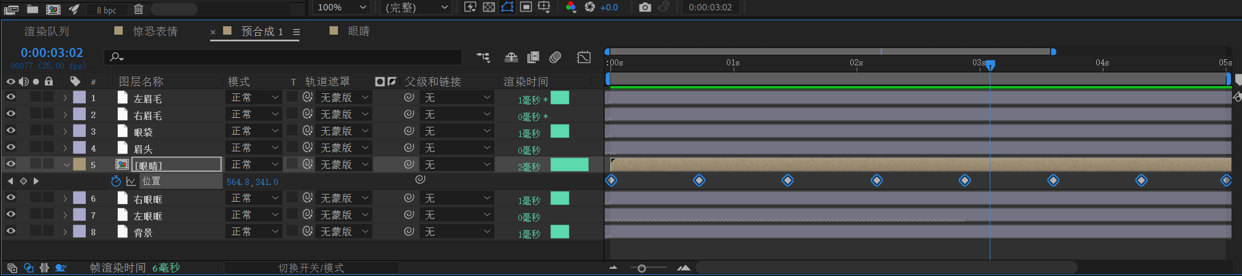Enable frame blending icon
Image resolution: width=1242 pixels, height=276 pixels.
pos(533,57)
